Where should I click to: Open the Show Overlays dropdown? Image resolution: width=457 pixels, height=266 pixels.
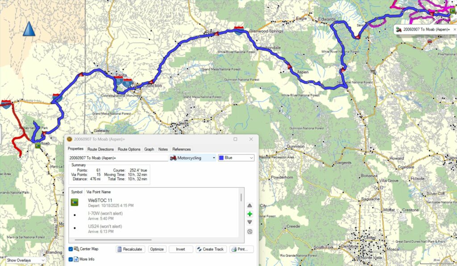(x=25, y=260)
